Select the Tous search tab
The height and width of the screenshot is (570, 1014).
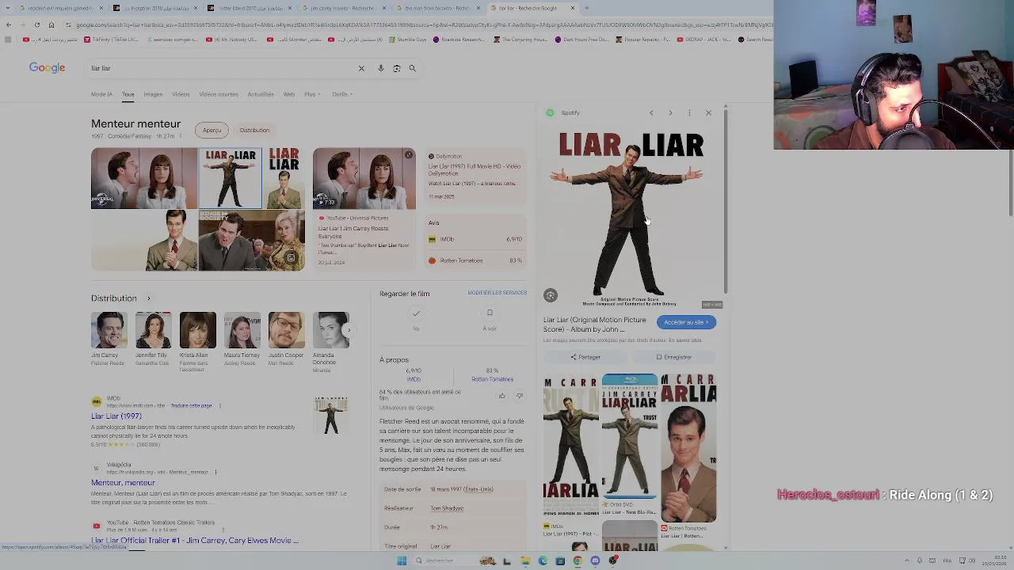click(128, 94)
